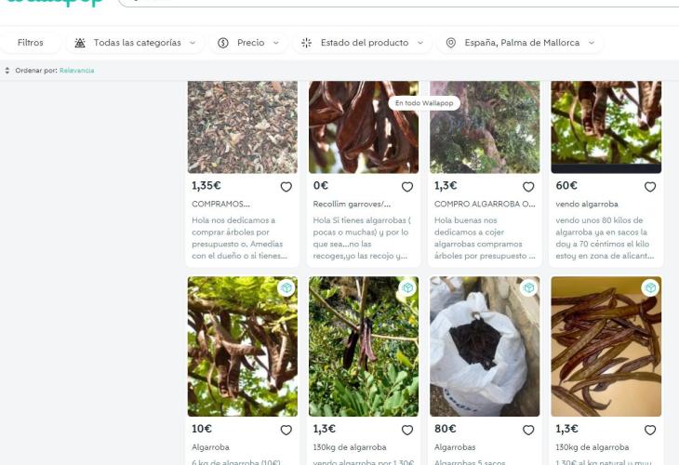Favorite the 60€ vendo algarroba listing
The height and width of the screenshot is (465, 679).
649,187
